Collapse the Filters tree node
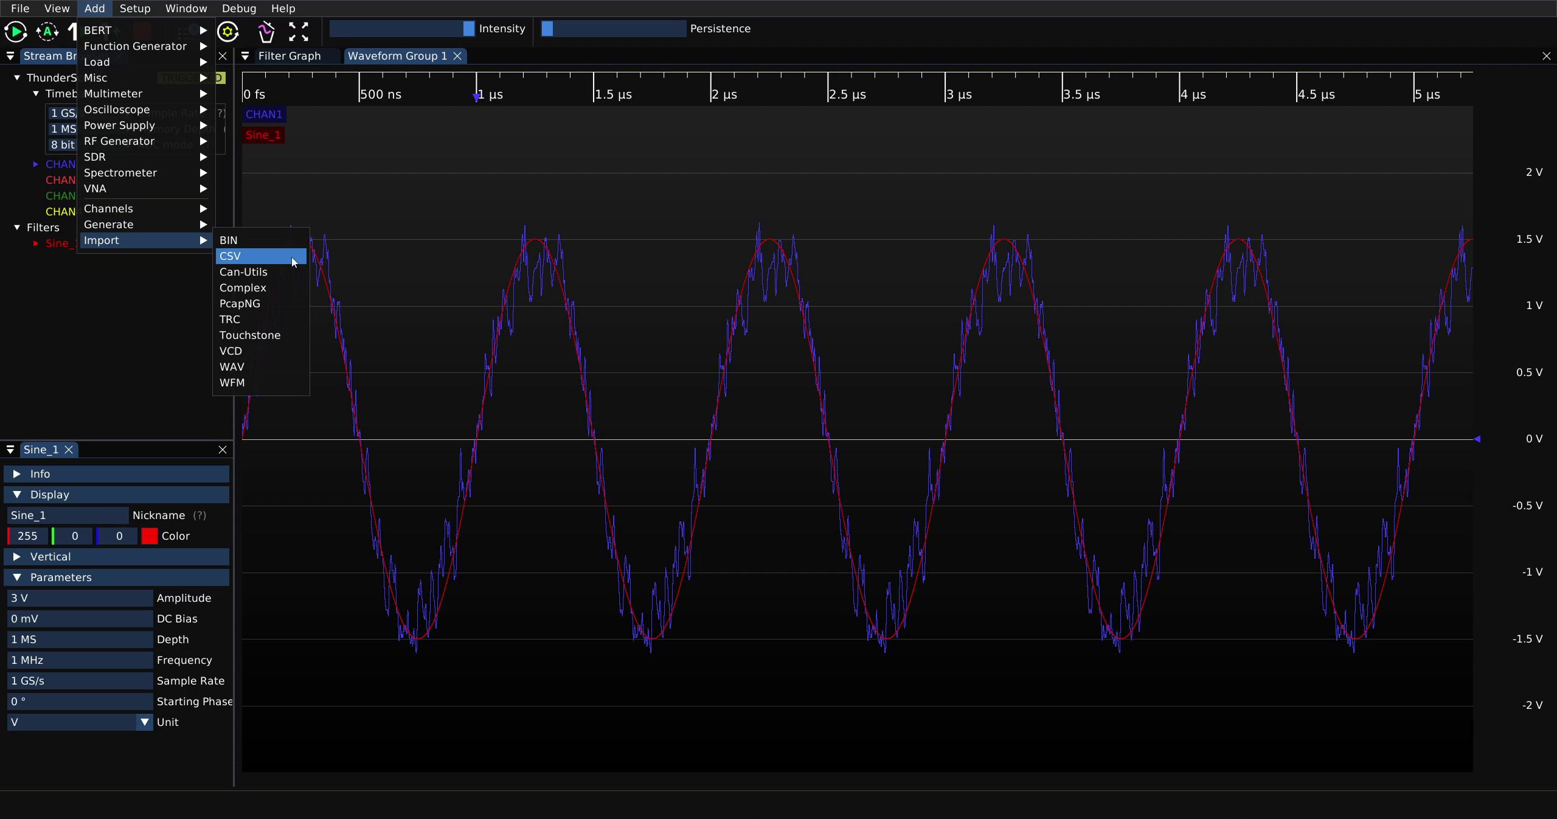Screen dimensions: 1557x819 tap(17, 228)
